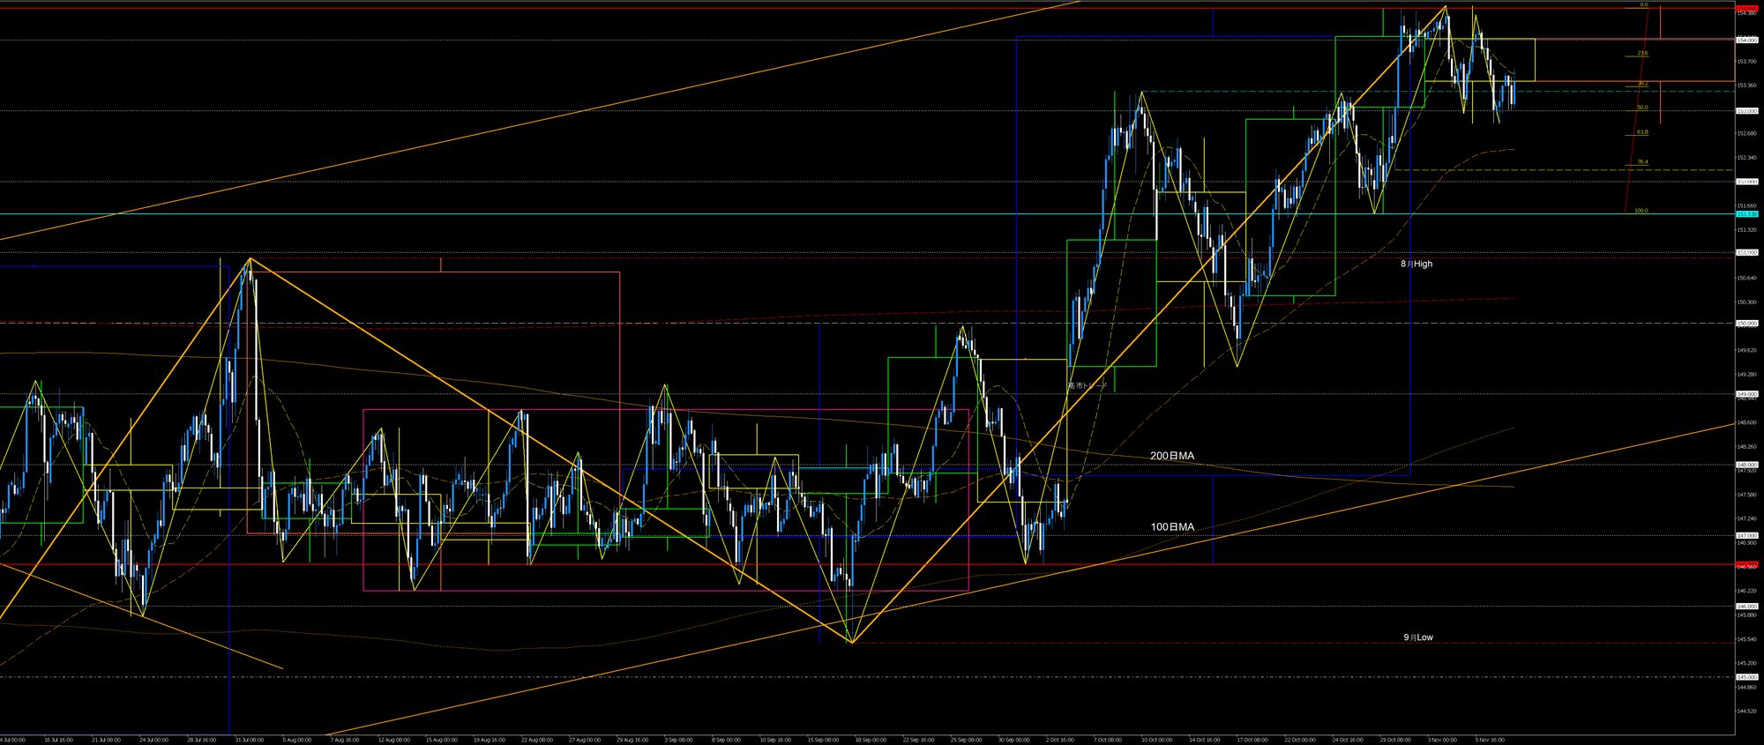Select the 100日MA annotation label
Screen dimensions: 1764x745
point(1172,527)
